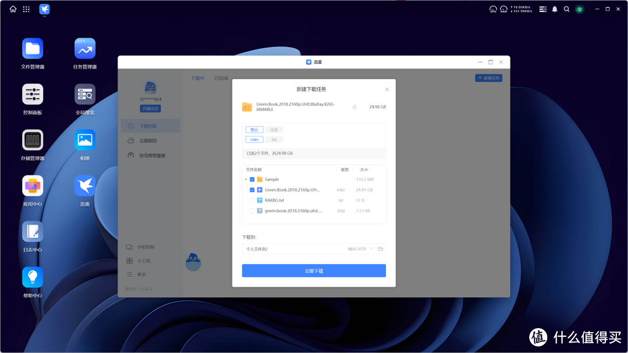This screenshot has height=353, width=628.
Task: Check the RARBG.txt checkbox
Action: tap(252, 200)
